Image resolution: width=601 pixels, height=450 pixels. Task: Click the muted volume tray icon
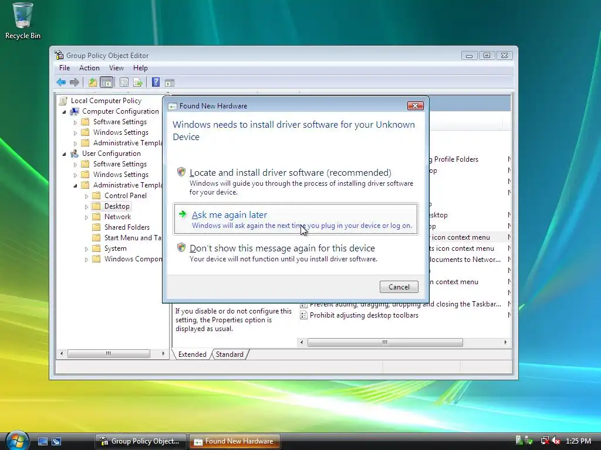[x=556, y=441]
